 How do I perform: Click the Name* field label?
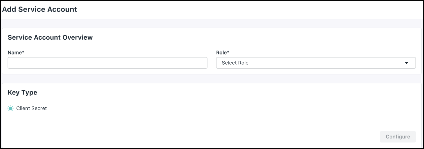[x=16, y=53]
